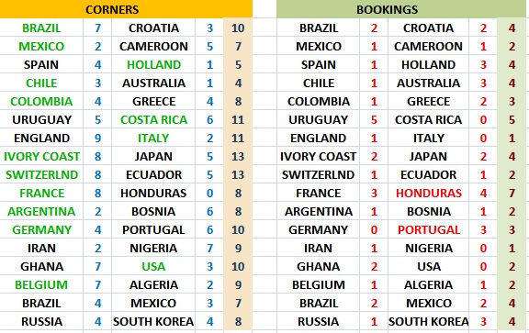The image size is (529, 333).
Task: Click the green COSTA RICA cell in Corners
Action: (153, 119)
